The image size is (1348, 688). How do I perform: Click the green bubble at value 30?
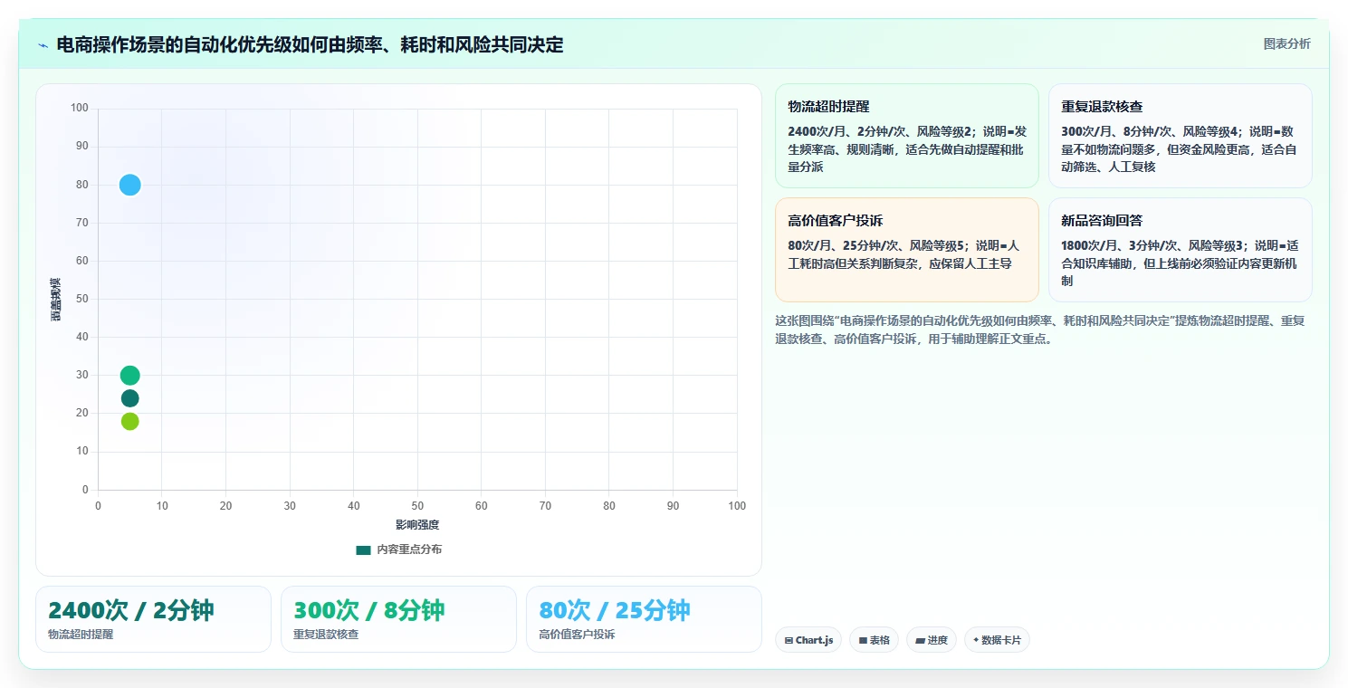[129, 376]
